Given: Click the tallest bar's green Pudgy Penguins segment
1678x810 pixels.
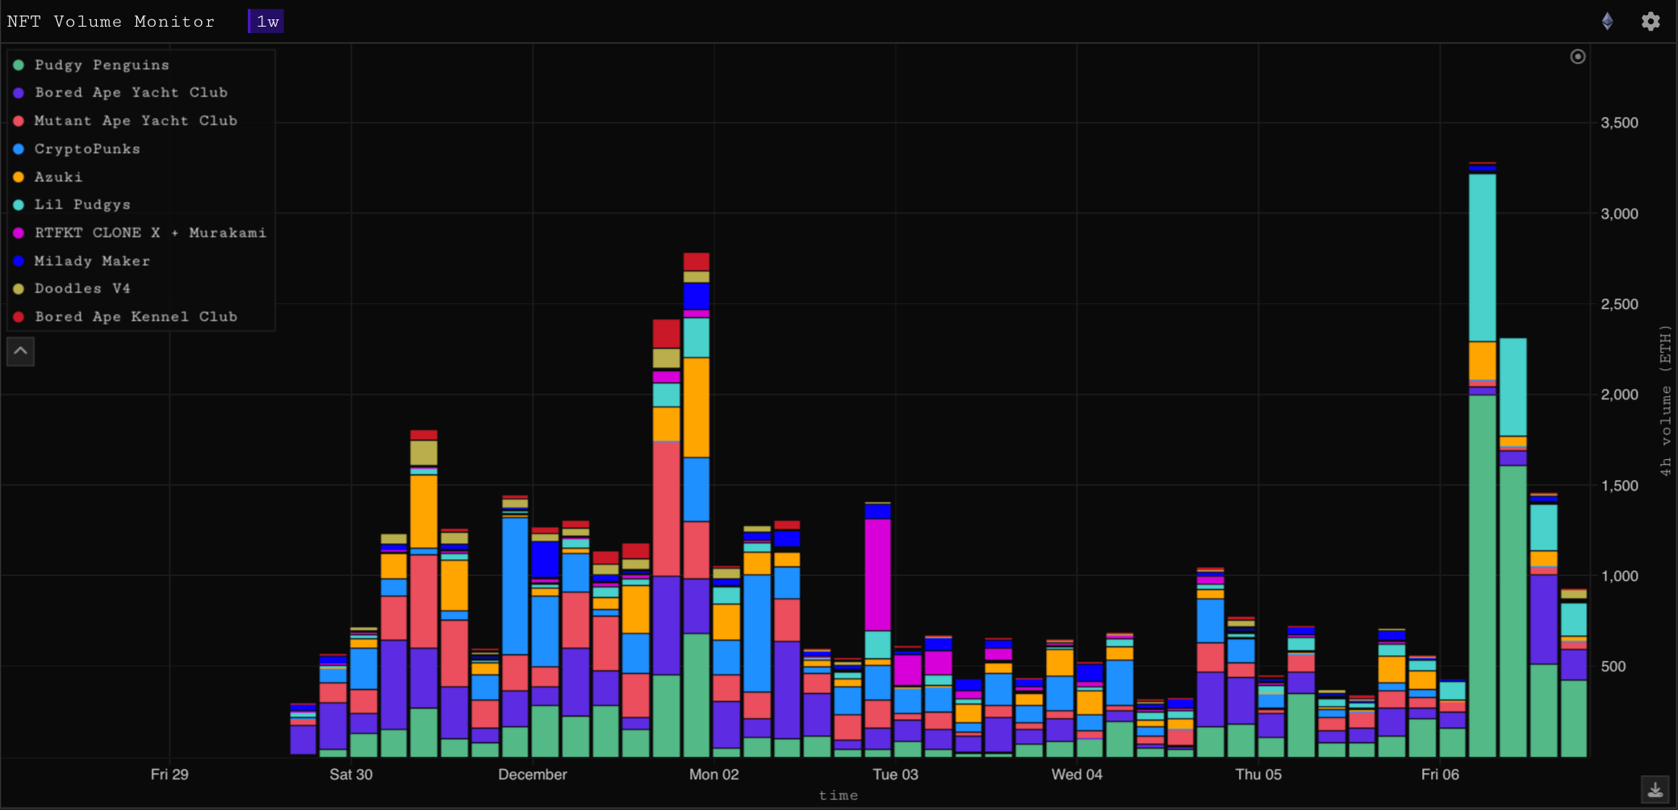Looking at the screenshot, I should tap(1483, 576).
